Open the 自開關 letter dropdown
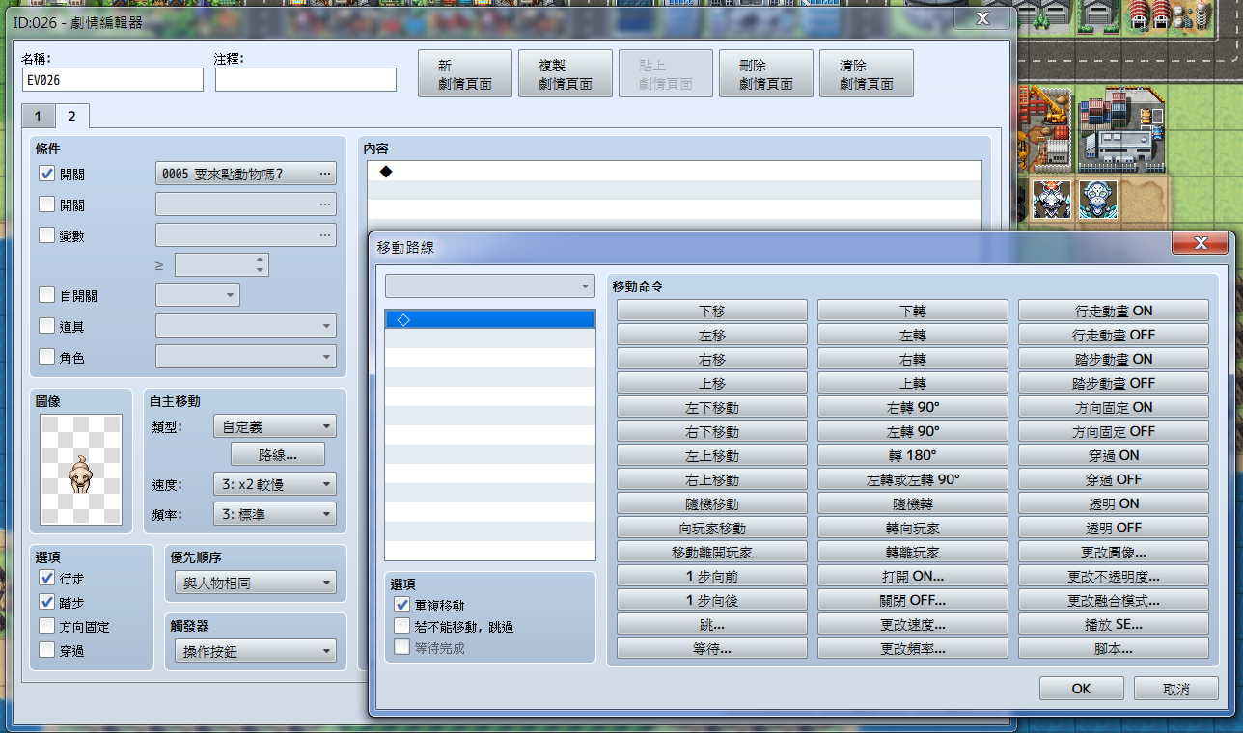 click(197, 294)
